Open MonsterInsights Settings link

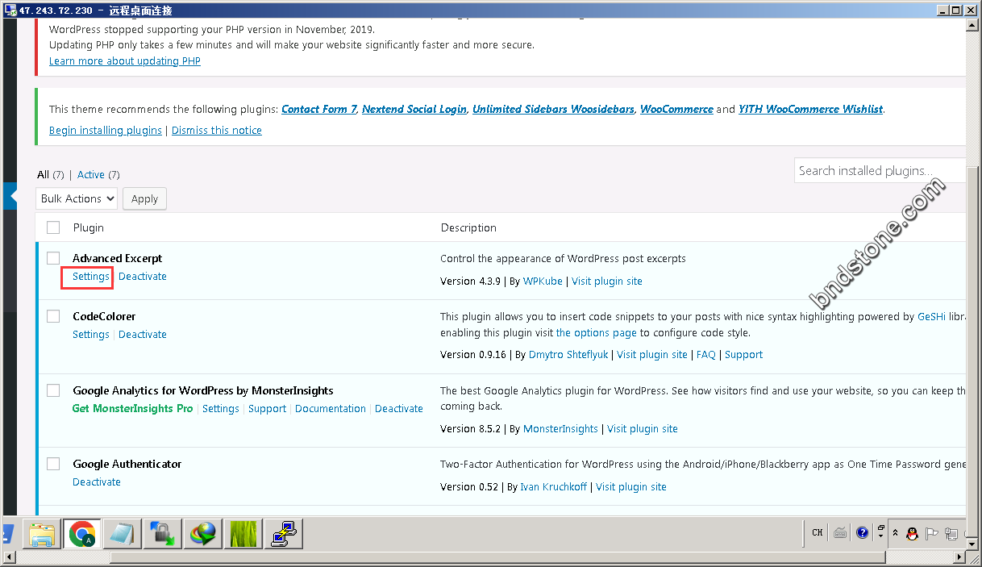pos(221,408)
